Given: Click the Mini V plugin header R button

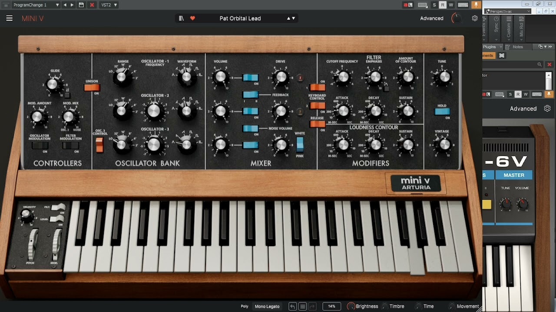Looking at the screenshot, I should [x=443, y=5].
